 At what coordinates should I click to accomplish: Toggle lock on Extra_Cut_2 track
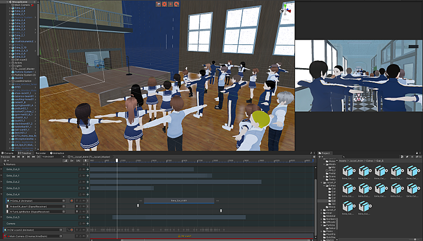pos(80,182)
